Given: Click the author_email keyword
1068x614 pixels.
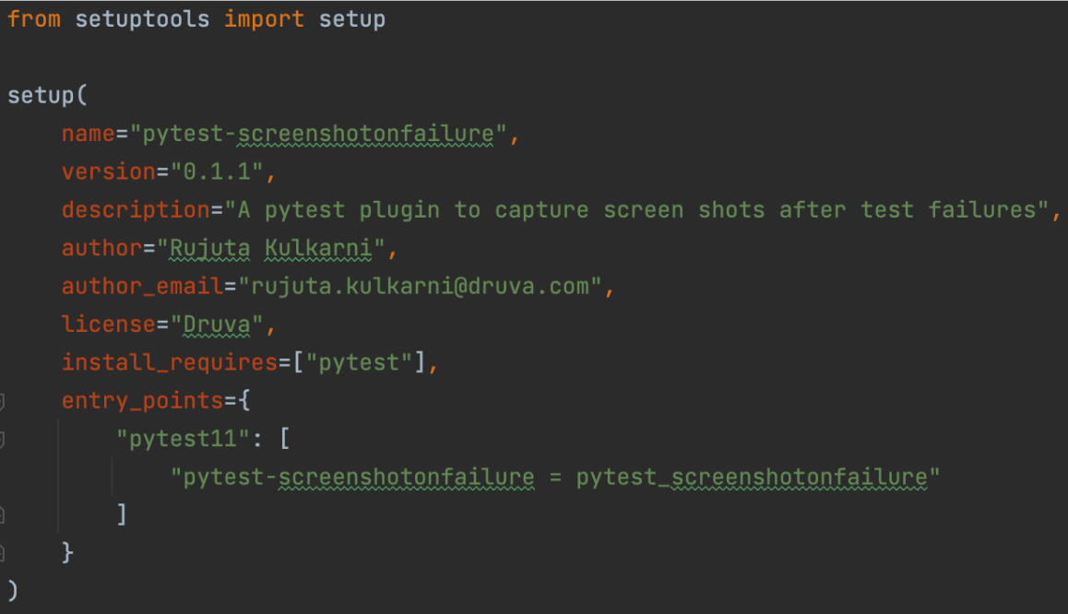Looking at the screenshot, I should [x=142, y=287].
